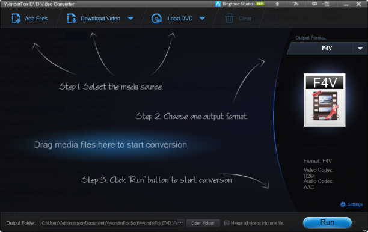The width and height of the screenshot is (368, 232).
Task: Click the Add Files icon
Action: [16, 19]
